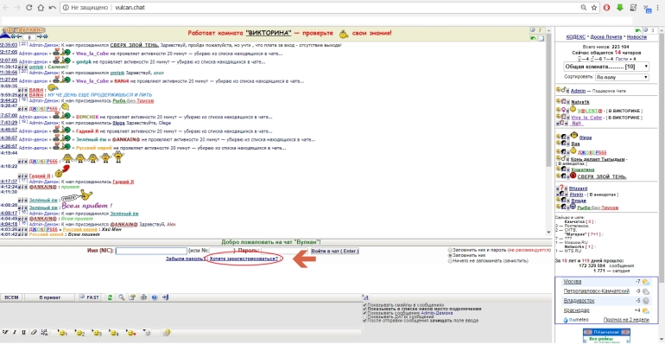
Task: Click the FAST mode button
Action: (x=90, y=297)
